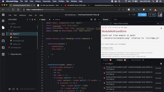Close the requireNativeComponent browser tab
This screenshot has width=164, height=92.
(116, 5)
